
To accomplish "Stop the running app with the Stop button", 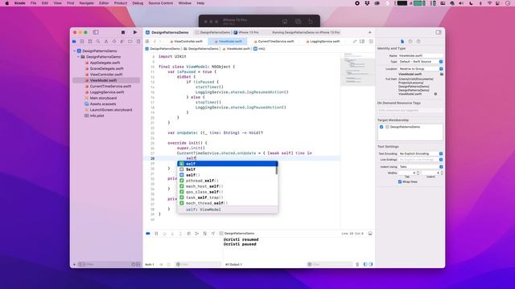I will 123,32.
